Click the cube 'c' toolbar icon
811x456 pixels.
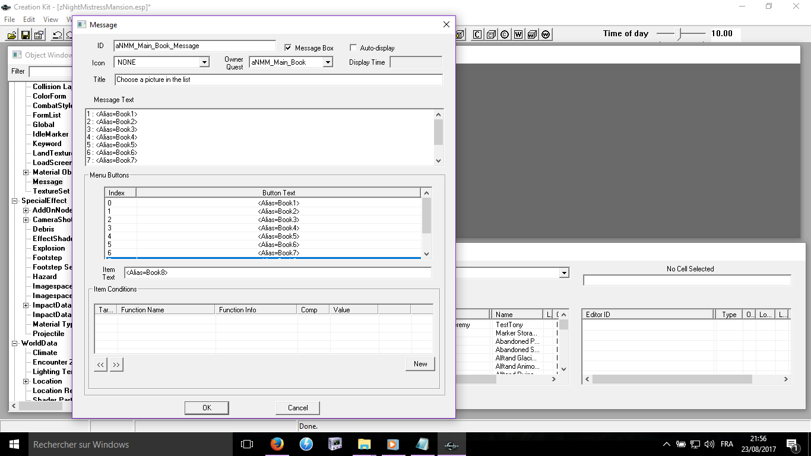pos(490,34)
